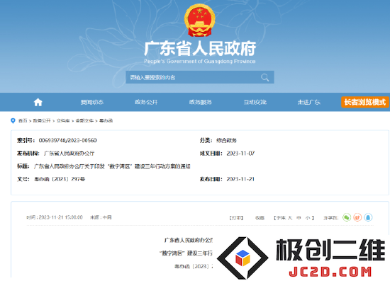Set font size to 小

click(308, 218)
